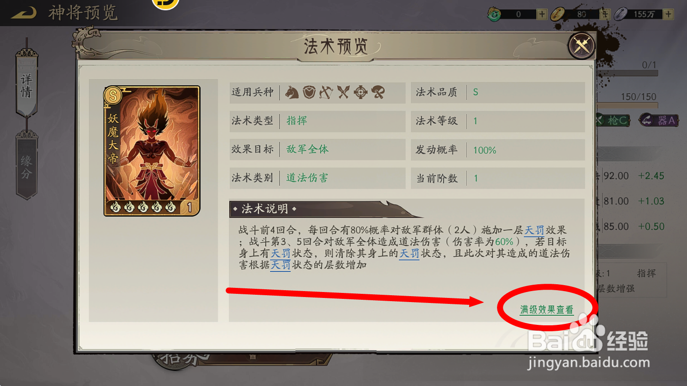The width and height of the screenshot is (687, 386).
Task: Click the back arrow beside 神将预览
Action: [24, 13]
